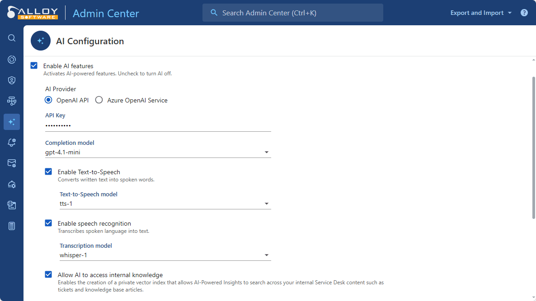Open the workflow diagram icon in sidebar

[12, 101]
